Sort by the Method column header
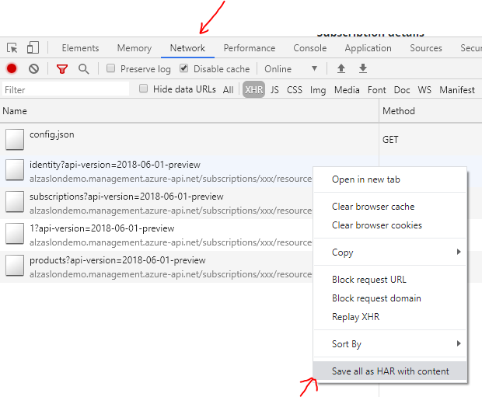 click(x=431, y=111)
